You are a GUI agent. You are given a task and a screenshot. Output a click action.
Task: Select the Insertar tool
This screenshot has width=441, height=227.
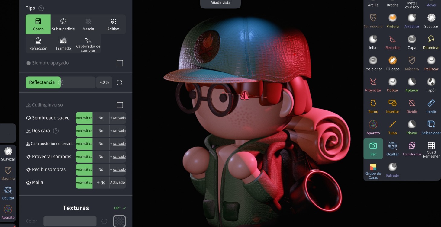point(392,107)
